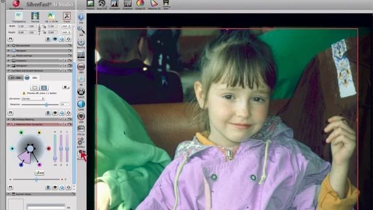Collapse the Dust and Scratch Removal panel
Viewport: 373px width, 210px height.
coord(9,71)
